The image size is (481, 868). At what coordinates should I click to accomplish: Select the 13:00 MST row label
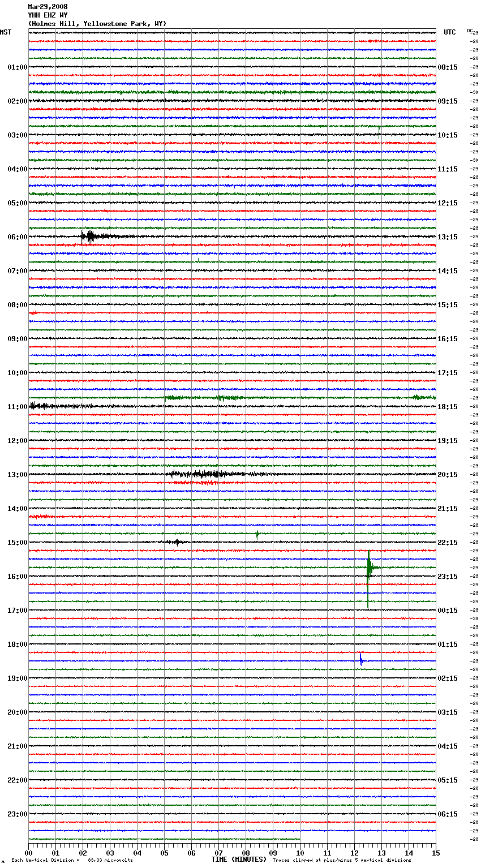click(x=17, y=475)
